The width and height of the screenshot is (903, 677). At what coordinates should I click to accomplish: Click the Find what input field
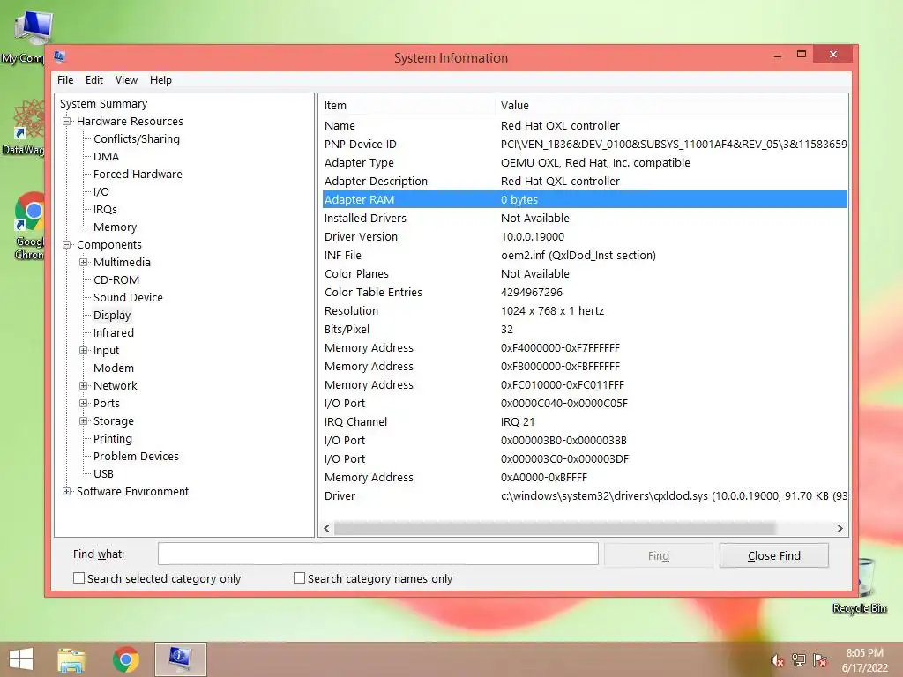tap(377, 554)
